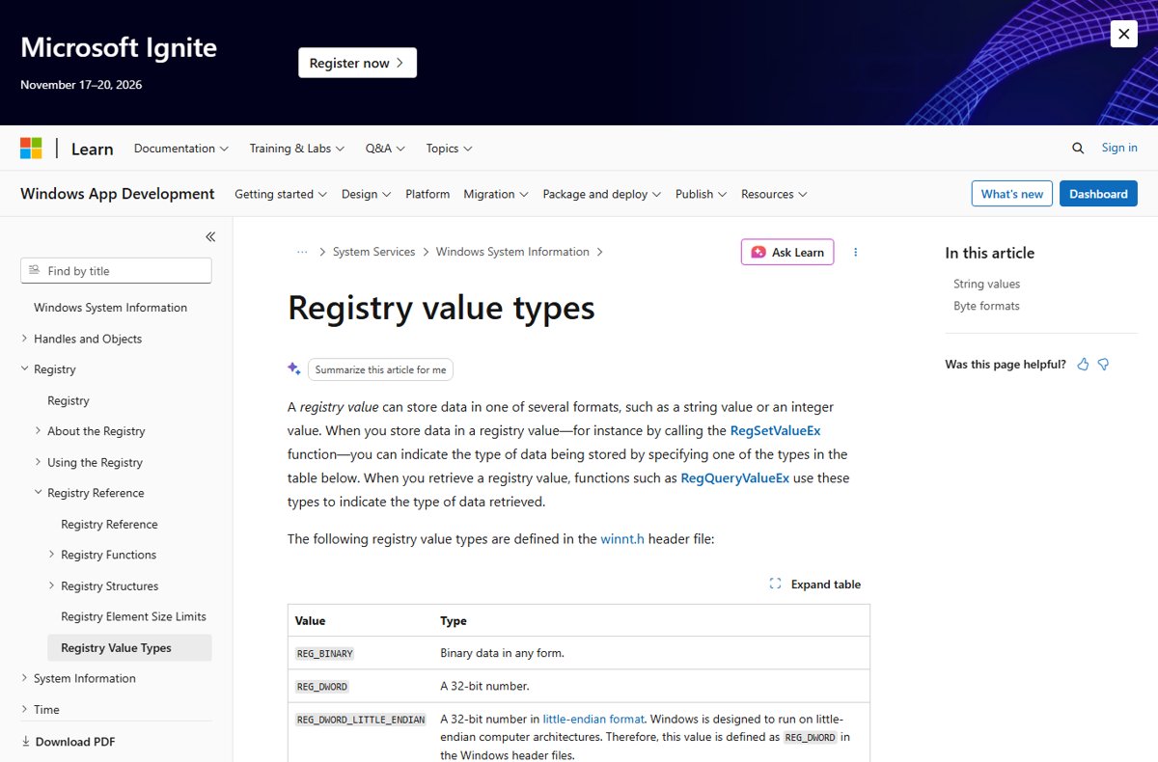This screenshot has width=1158, height=762.
Task: Click the Learn site title
Action: [x=92, y=149]
